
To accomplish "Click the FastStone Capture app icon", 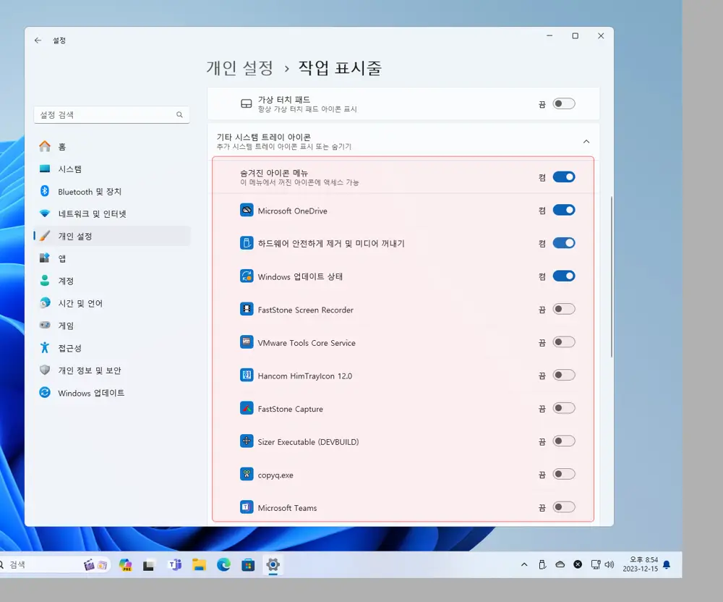I will pos(247,408).
